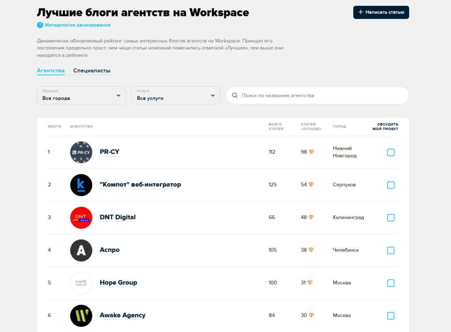Select the Аспро letter A logo
This screenshot has height=332, width=451.
pyautogui.click(x=81, y=251)
